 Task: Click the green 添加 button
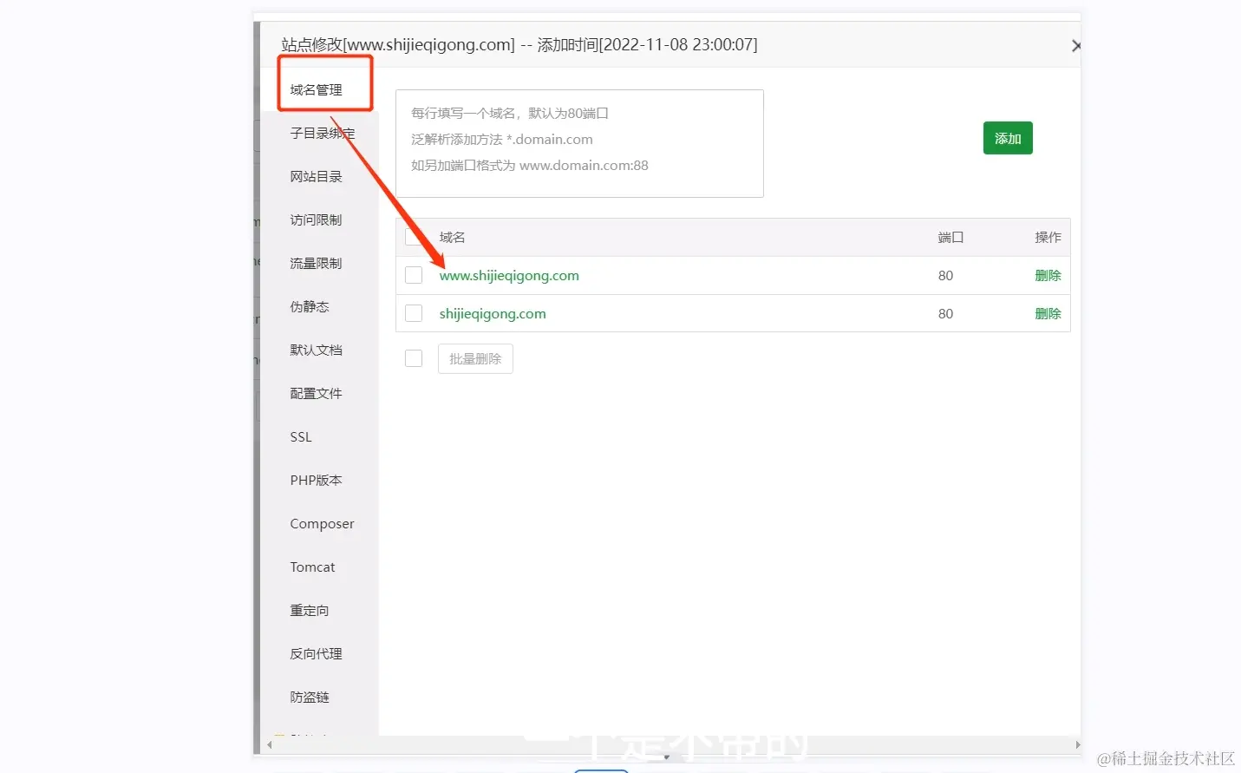[x=1007, y=137]
